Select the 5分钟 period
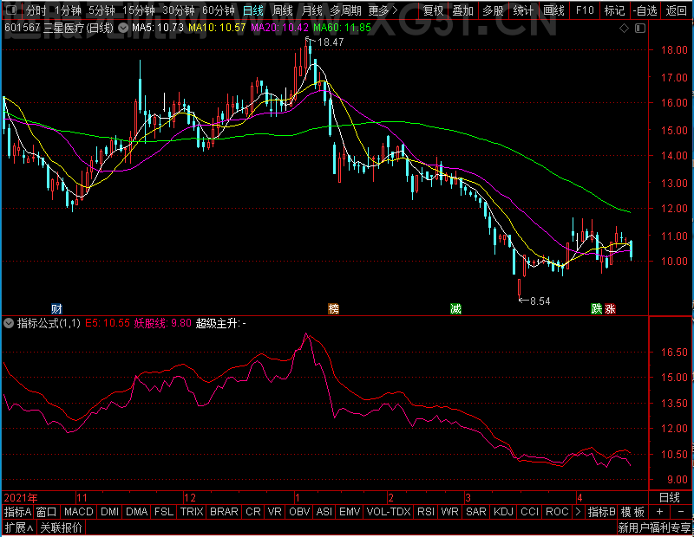 [101, 10]
